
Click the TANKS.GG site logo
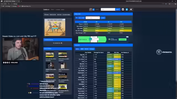(46, 10)
